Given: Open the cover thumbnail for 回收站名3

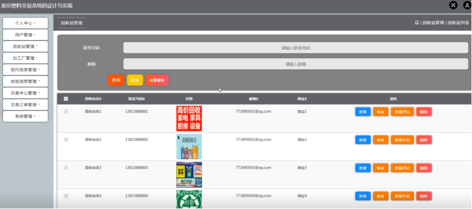Looking at the screenshot, I should 189,175.
